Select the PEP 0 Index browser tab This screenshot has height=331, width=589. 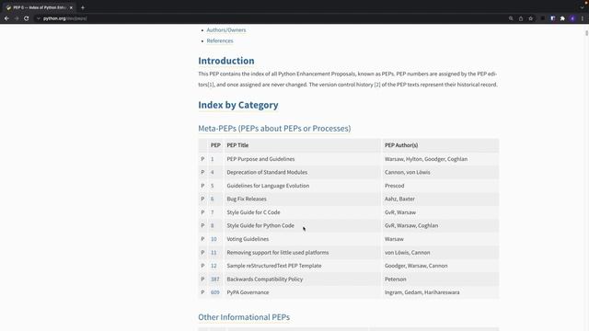(40, 7)
